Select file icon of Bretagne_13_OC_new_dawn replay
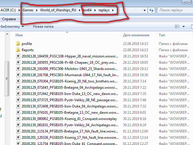 (x=18, y=112)
